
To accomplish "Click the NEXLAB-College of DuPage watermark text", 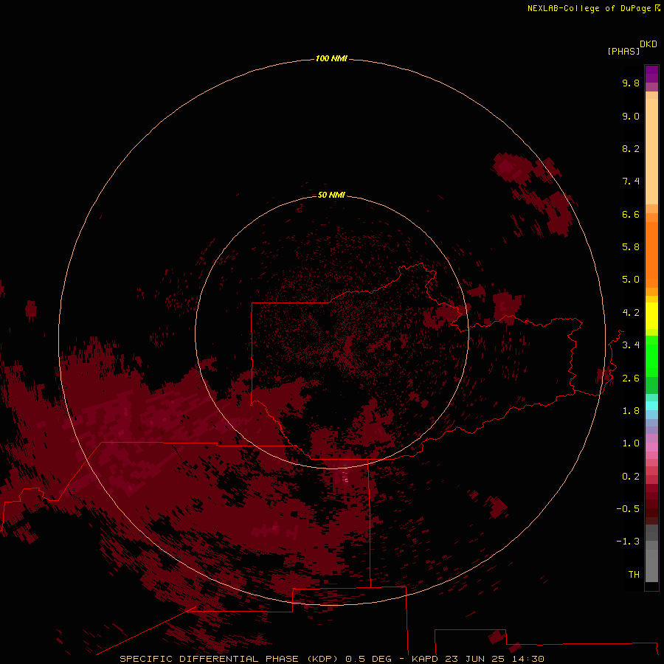I will [x=593, y=8].
